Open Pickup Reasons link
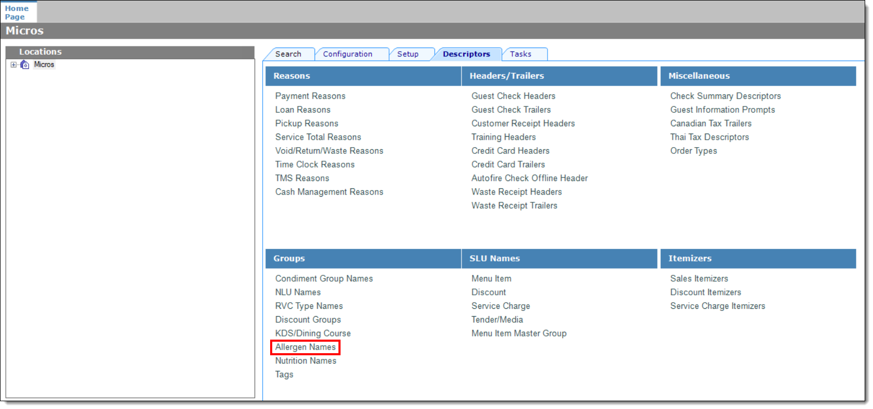 pos(307,123)
